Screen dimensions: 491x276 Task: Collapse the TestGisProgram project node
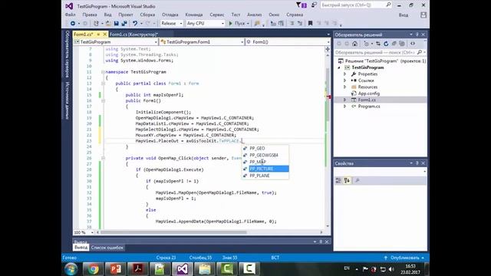[x=339, y=67]
